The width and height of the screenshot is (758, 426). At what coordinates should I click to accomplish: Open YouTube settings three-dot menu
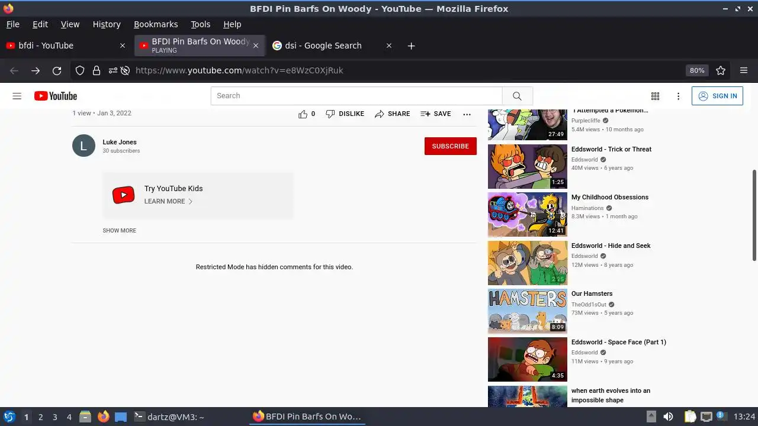tap(678, 96)
